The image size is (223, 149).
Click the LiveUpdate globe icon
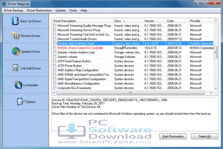18,85
